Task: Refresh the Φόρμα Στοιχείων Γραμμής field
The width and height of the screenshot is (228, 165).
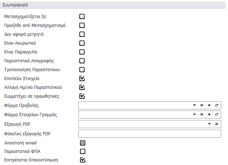Action: (x=216, y=114)
